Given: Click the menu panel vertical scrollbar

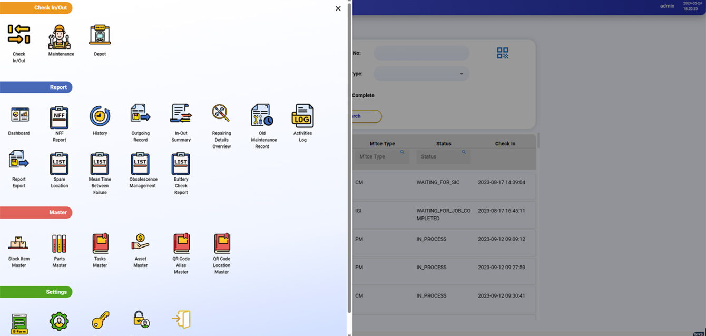Looking at the screenshot, I should pyautogui.click(x=349, y=158).
